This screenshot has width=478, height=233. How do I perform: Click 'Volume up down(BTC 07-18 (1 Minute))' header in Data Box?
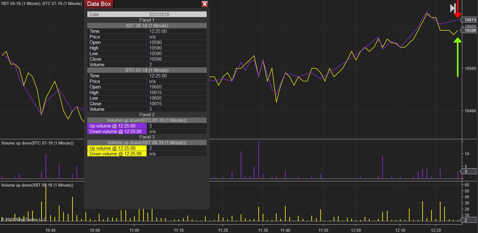(147, 120)
